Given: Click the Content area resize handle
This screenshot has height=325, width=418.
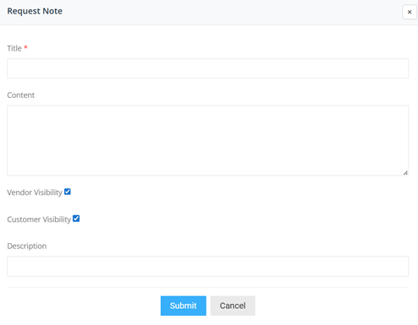Looking at the screenshot, I should click(x=405, y=173).
